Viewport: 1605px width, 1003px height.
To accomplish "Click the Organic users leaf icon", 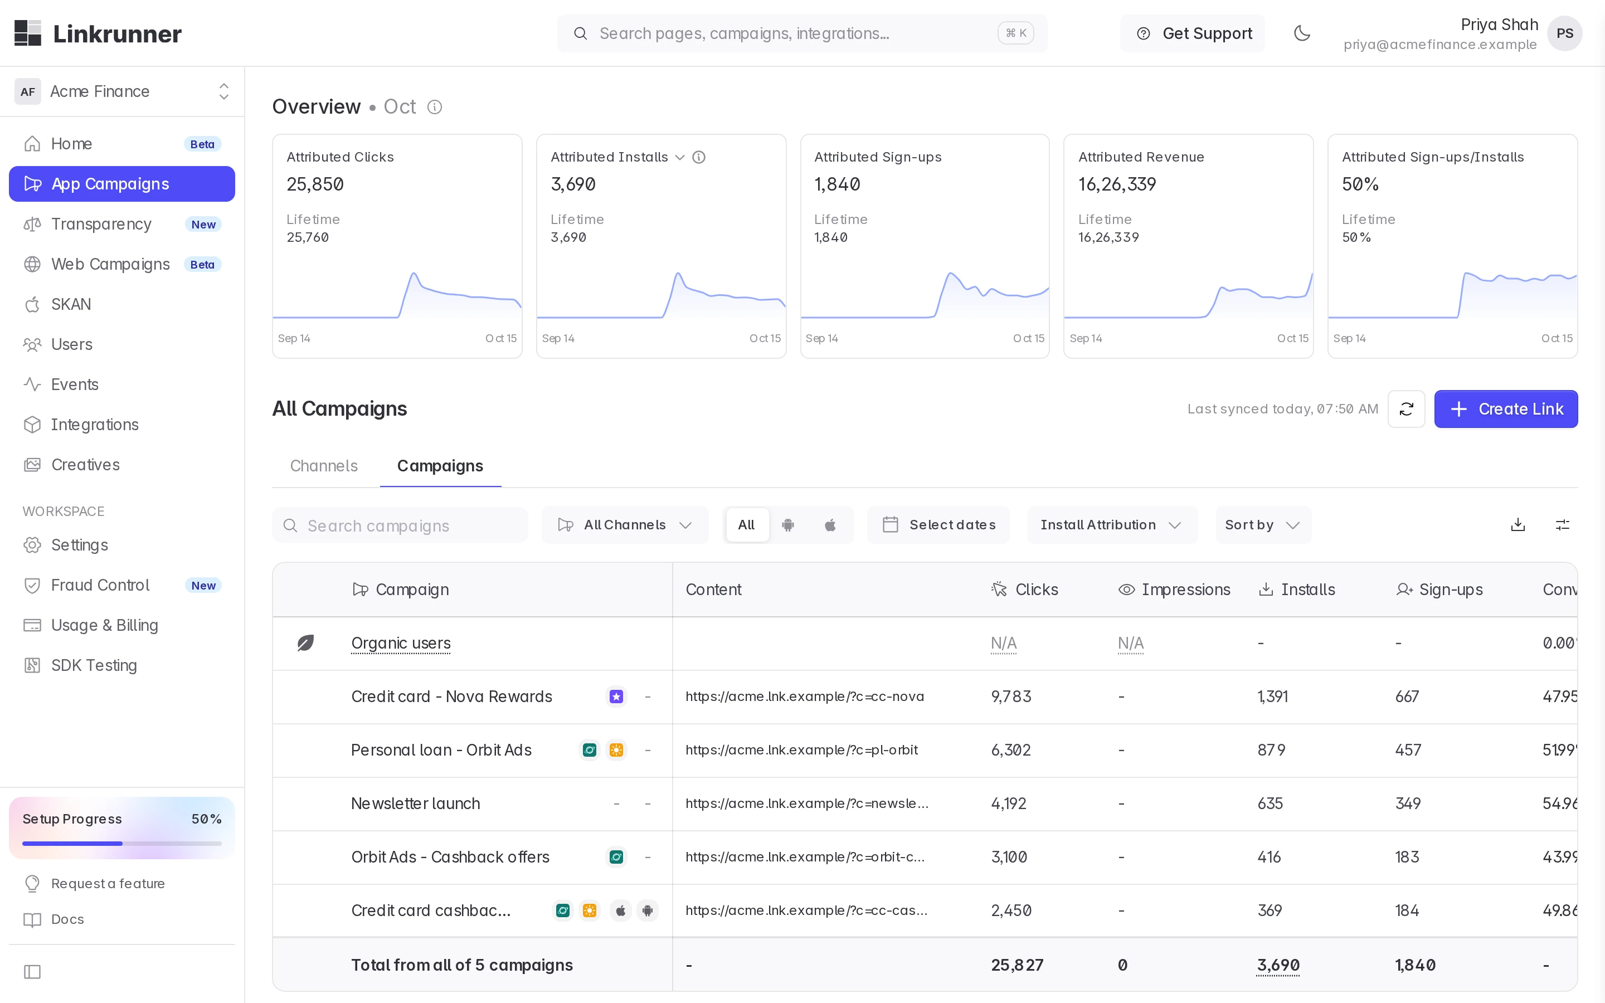I will (305, 643).
